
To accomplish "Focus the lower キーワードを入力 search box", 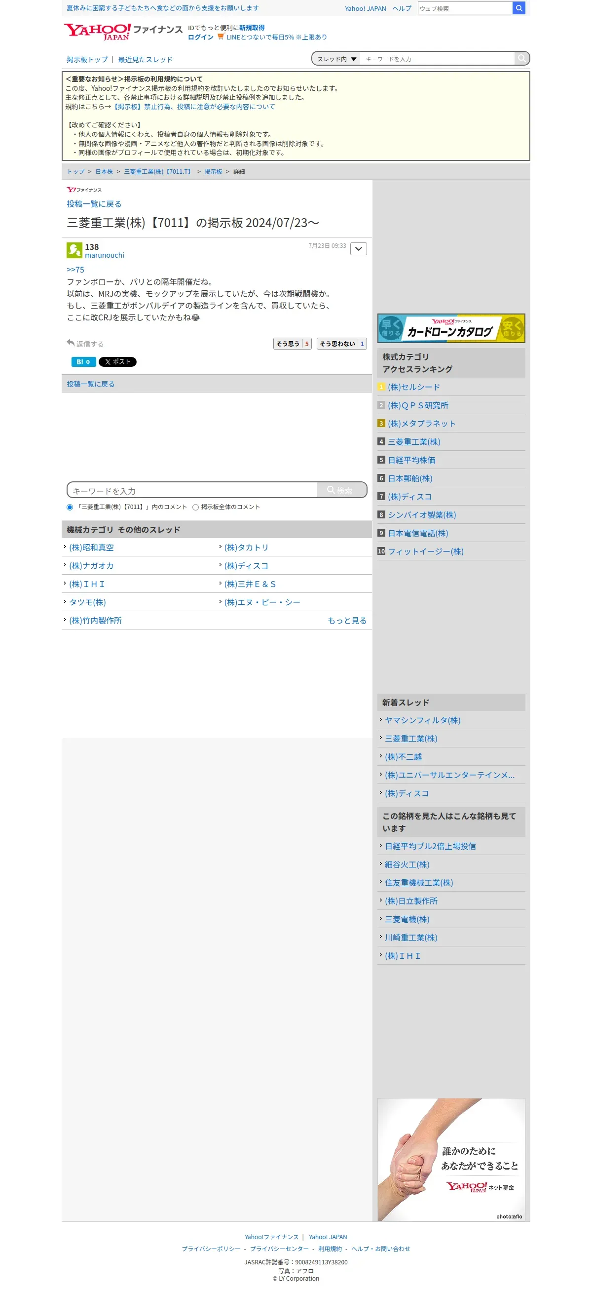I will (193, 490).
